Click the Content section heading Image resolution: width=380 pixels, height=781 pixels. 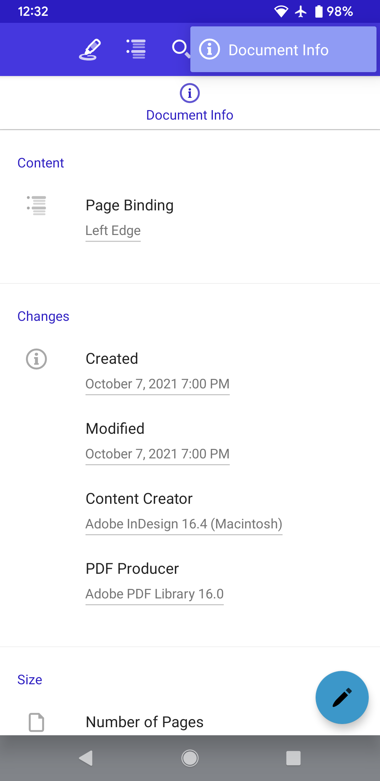coord(40,163)
